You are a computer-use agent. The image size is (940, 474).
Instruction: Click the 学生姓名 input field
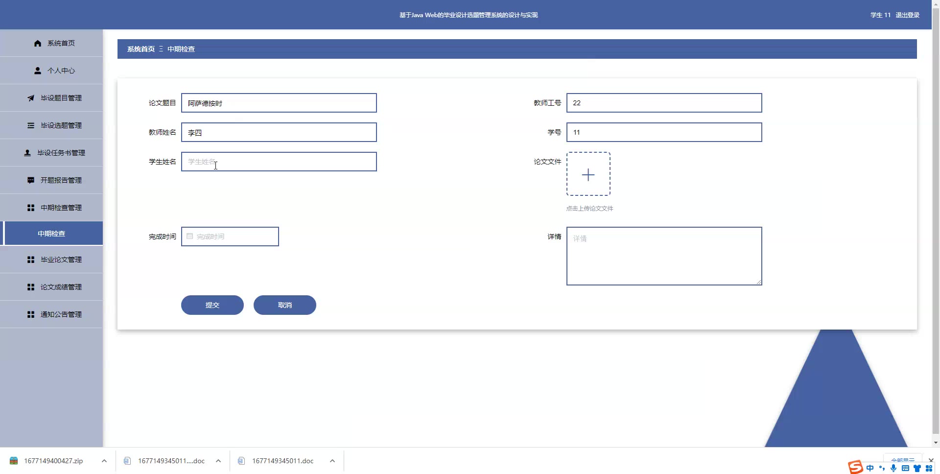click(279, 162)
